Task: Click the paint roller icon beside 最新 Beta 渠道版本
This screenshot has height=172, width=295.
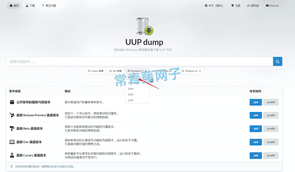Action: (x=12, y=129)
